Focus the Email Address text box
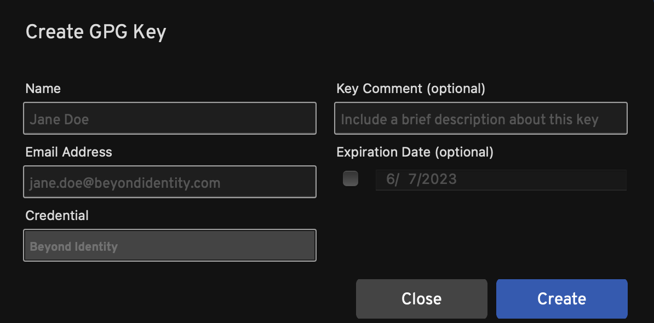Screen dimensions: 654x323 click(x=170, y=182)
